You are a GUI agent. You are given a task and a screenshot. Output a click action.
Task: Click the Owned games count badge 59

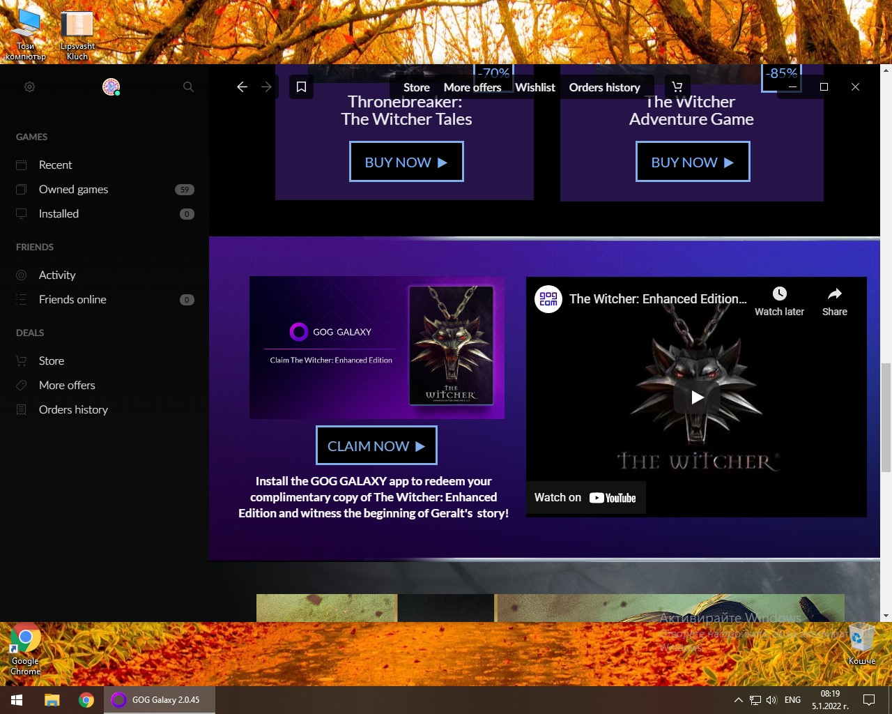tap(185, 190)
